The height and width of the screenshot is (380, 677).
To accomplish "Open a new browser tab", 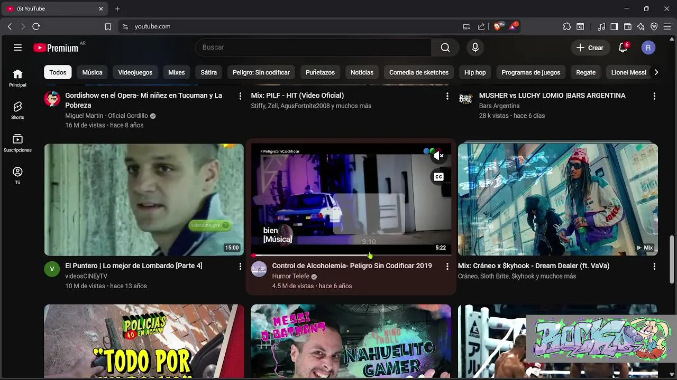I will coord(117,8).
